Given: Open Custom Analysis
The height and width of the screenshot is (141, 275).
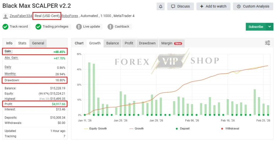Looking at the screenshot, I should point(253,6).
